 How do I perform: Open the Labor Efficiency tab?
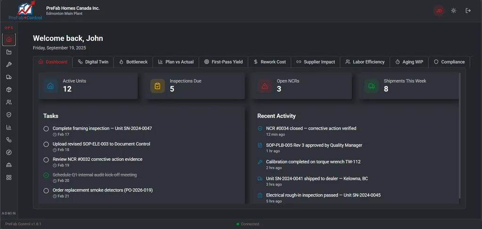365,62
